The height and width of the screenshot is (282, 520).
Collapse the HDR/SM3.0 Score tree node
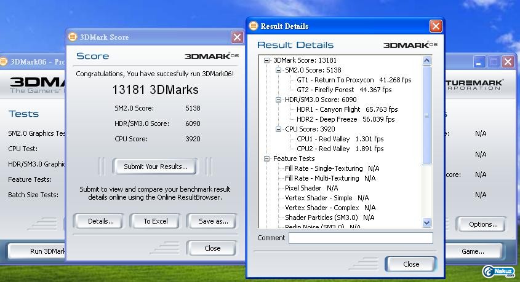(278, 100)
